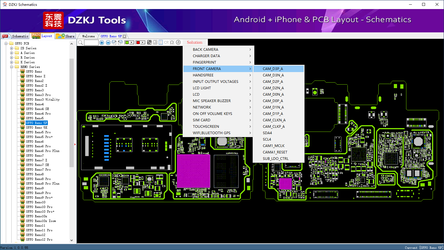Select FRONT CAMERA menu entry

click(219, 69)
